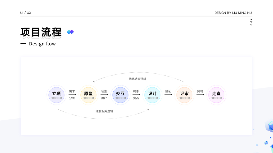Viewport: 273px width, 153px height.
Task: Click DESIGN BY LIU MING HUI text
Action: pos(233,13)
